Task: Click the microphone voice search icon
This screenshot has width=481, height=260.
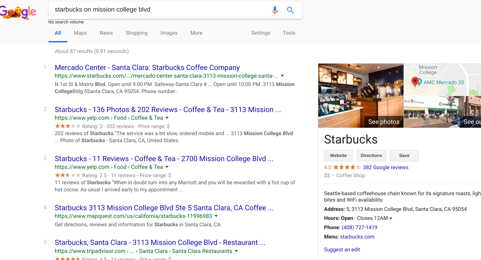Action: point(275,10)
